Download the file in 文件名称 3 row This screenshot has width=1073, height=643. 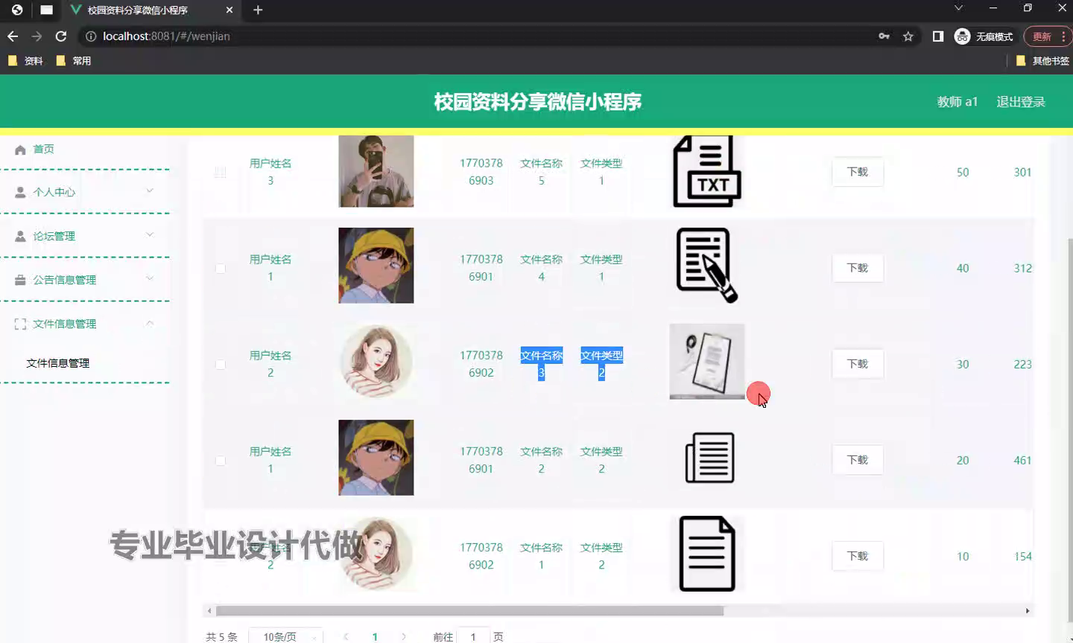(858, 364)
